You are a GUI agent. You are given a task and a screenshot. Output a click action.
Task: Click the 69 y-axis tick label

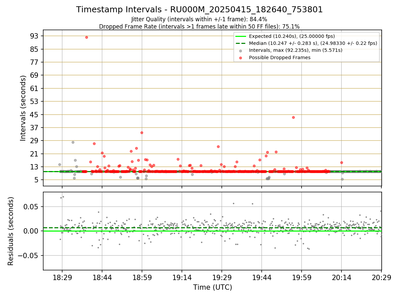pyautogui.click(x=35, y=75)
